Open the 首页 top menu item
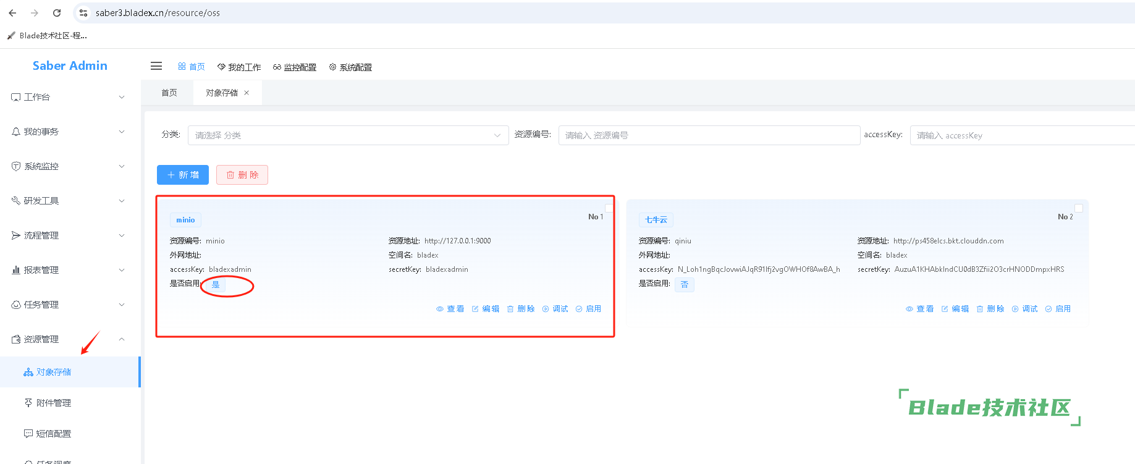 [192, 67]
